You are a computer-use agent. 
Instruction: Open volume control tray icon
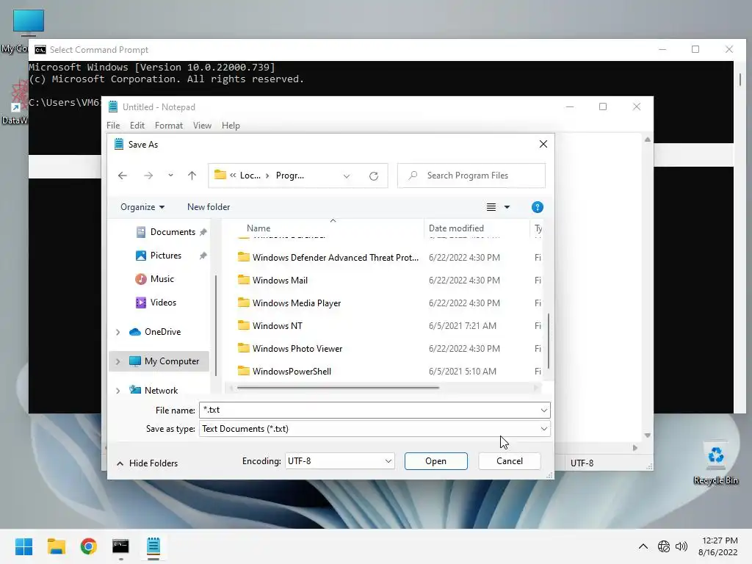point(681,546)
